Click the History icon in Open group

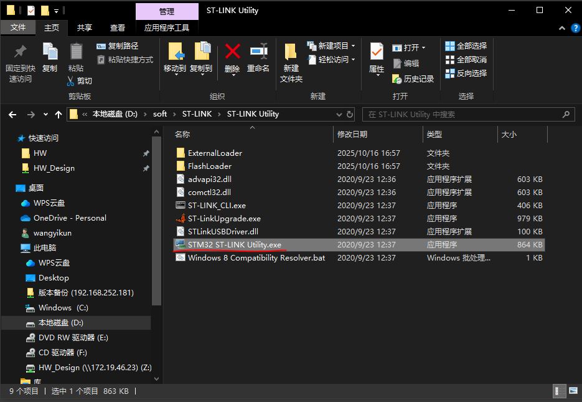point(397,79)
